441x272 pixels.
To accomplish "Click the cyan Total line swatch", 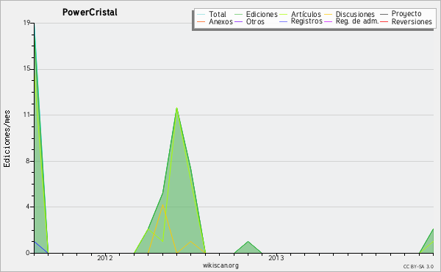I will click(x=201, y=15).
